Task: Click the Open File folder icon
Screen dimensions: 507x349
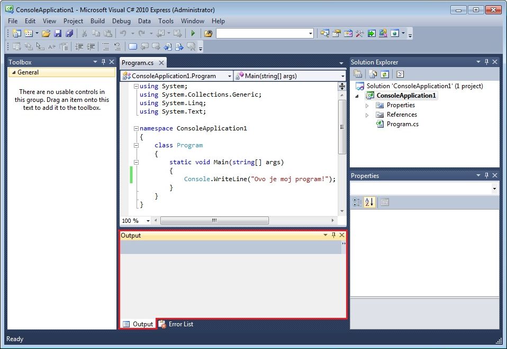Action: tap(46, 33)
